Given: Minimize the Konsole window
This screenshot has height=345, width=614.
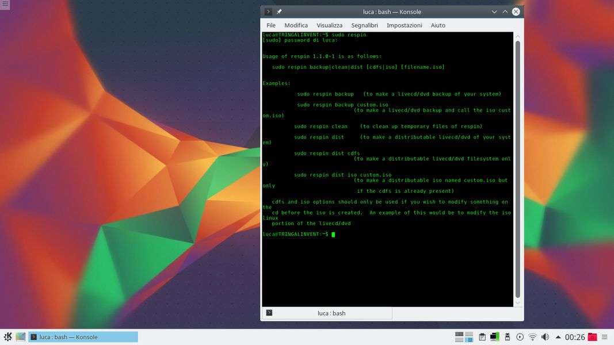Looking at the screenshot, I should [x=494, y=11].
